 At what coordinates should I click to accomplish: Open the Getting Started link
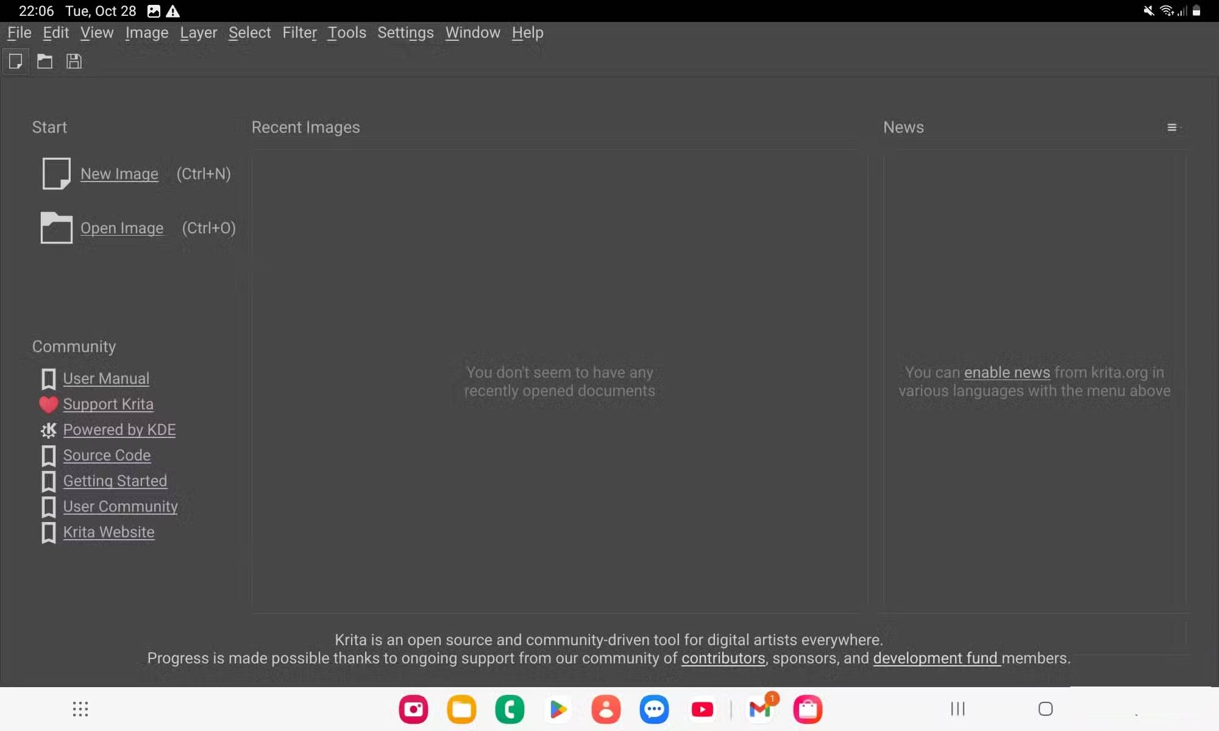point(115,481)
